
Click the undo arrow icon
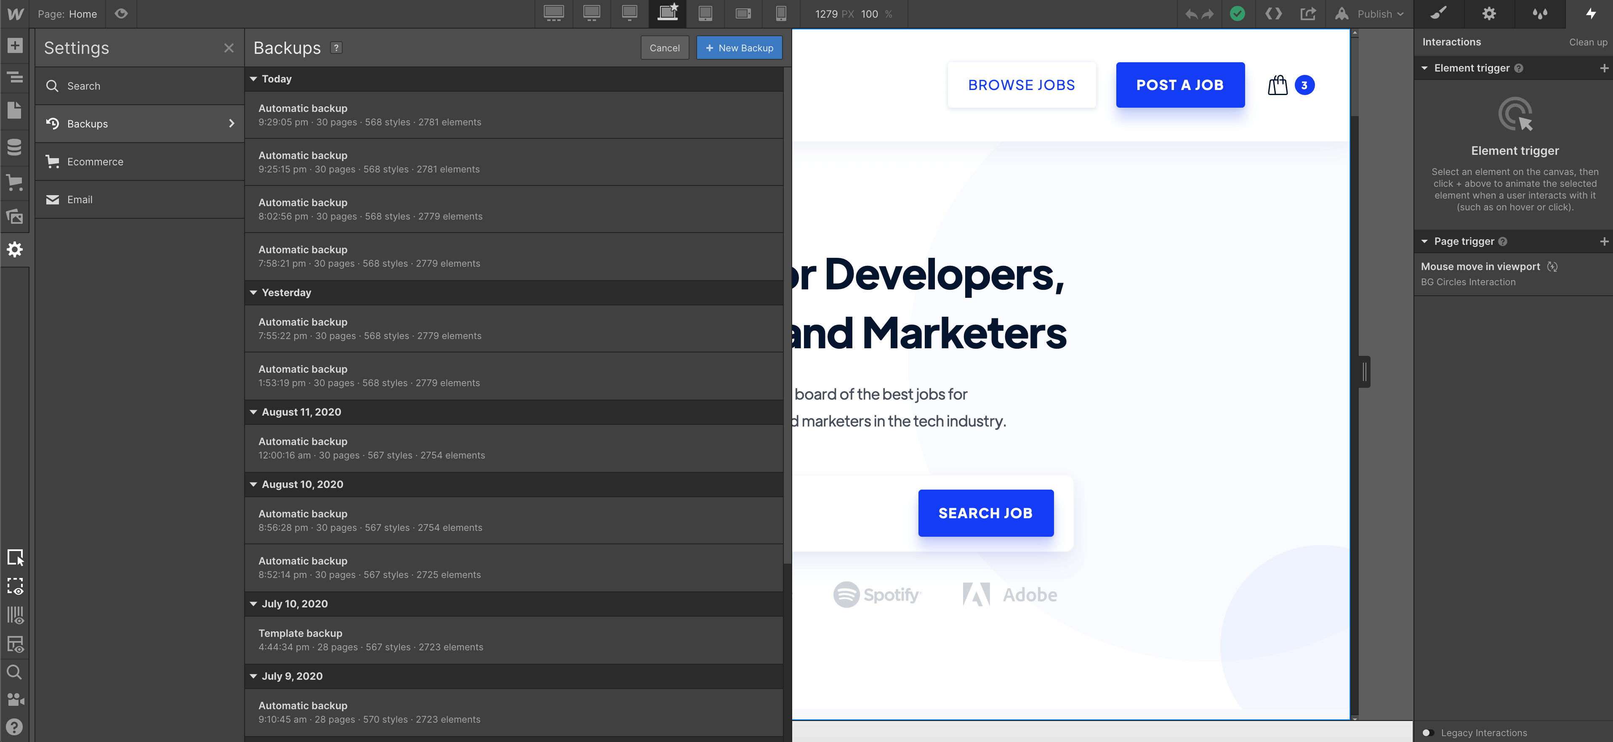pyautogui.click(x=1190, y=14)
